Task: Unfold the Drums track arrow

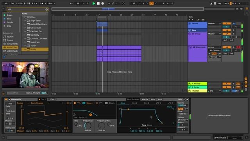Action: pyautogui.click(x=189, y=23)
